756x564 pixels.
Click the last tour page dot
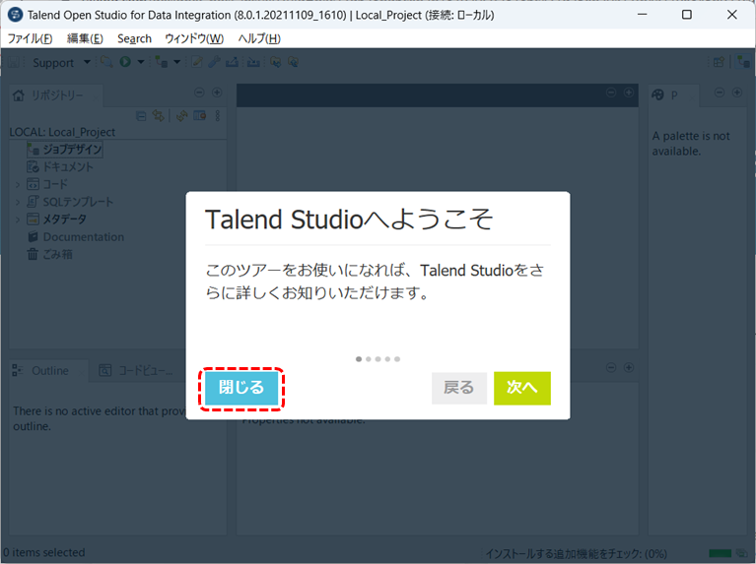[397, 359]
